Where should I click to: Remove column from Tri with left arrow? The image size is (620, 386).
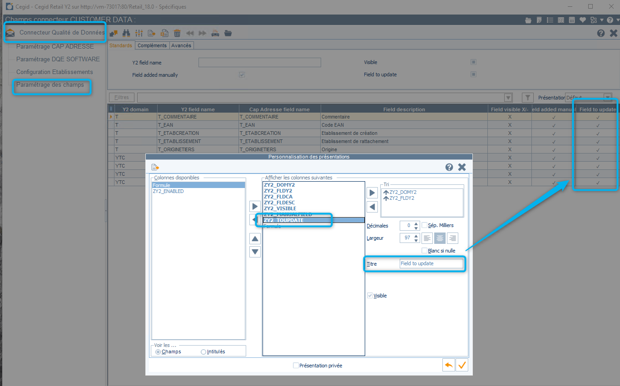tap(372, 207)
